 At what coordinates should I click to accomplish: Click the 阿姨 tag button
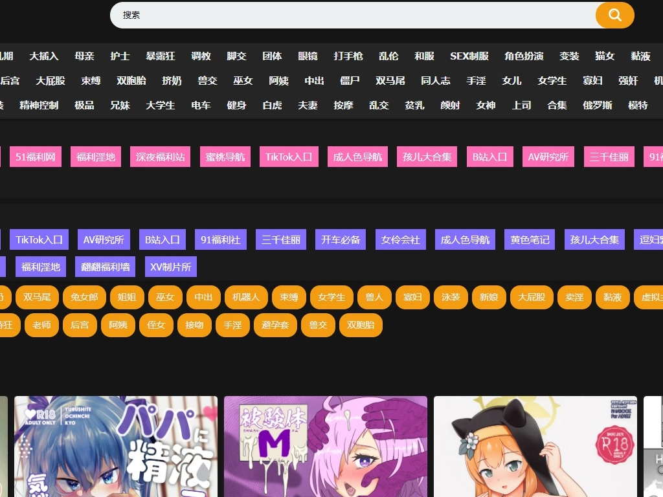[118, 325]
